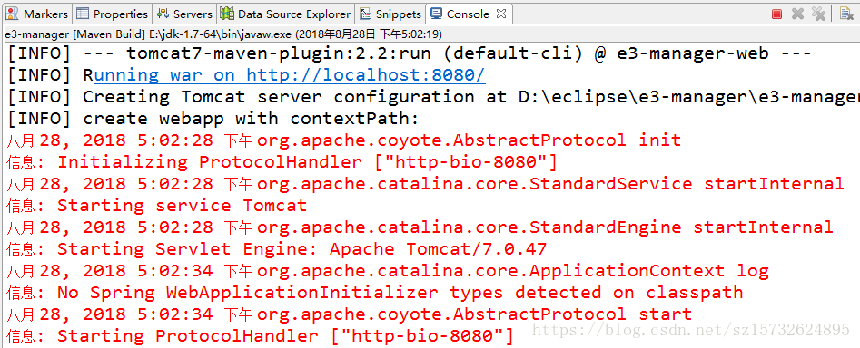Click 'Initializing ProtocolHandler' message line

coord(282,162)
